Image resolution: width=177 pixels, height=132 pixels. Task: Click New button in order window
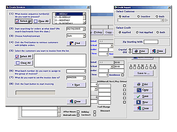143,102
